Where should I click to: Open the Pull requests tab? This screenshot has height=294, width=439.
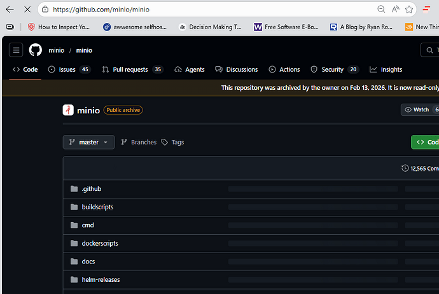132,69
